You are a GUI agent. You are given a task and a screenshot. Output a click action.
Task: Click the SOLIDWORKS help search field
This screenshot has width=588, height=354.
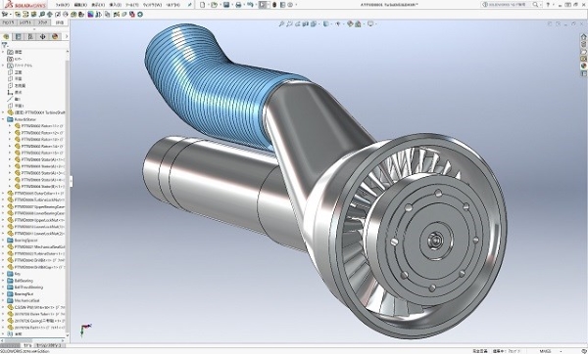point(507,5)
